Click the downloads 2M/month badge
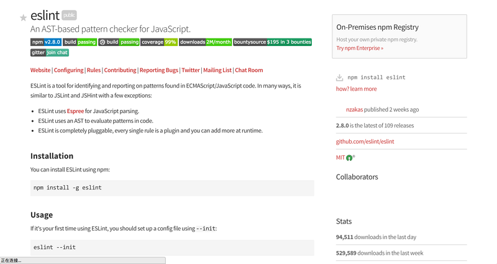This screenshot has width=497, height=264. click(206, 42)
